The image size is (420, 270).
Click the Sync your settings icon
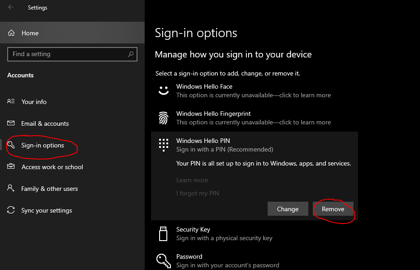coord(11,210)
